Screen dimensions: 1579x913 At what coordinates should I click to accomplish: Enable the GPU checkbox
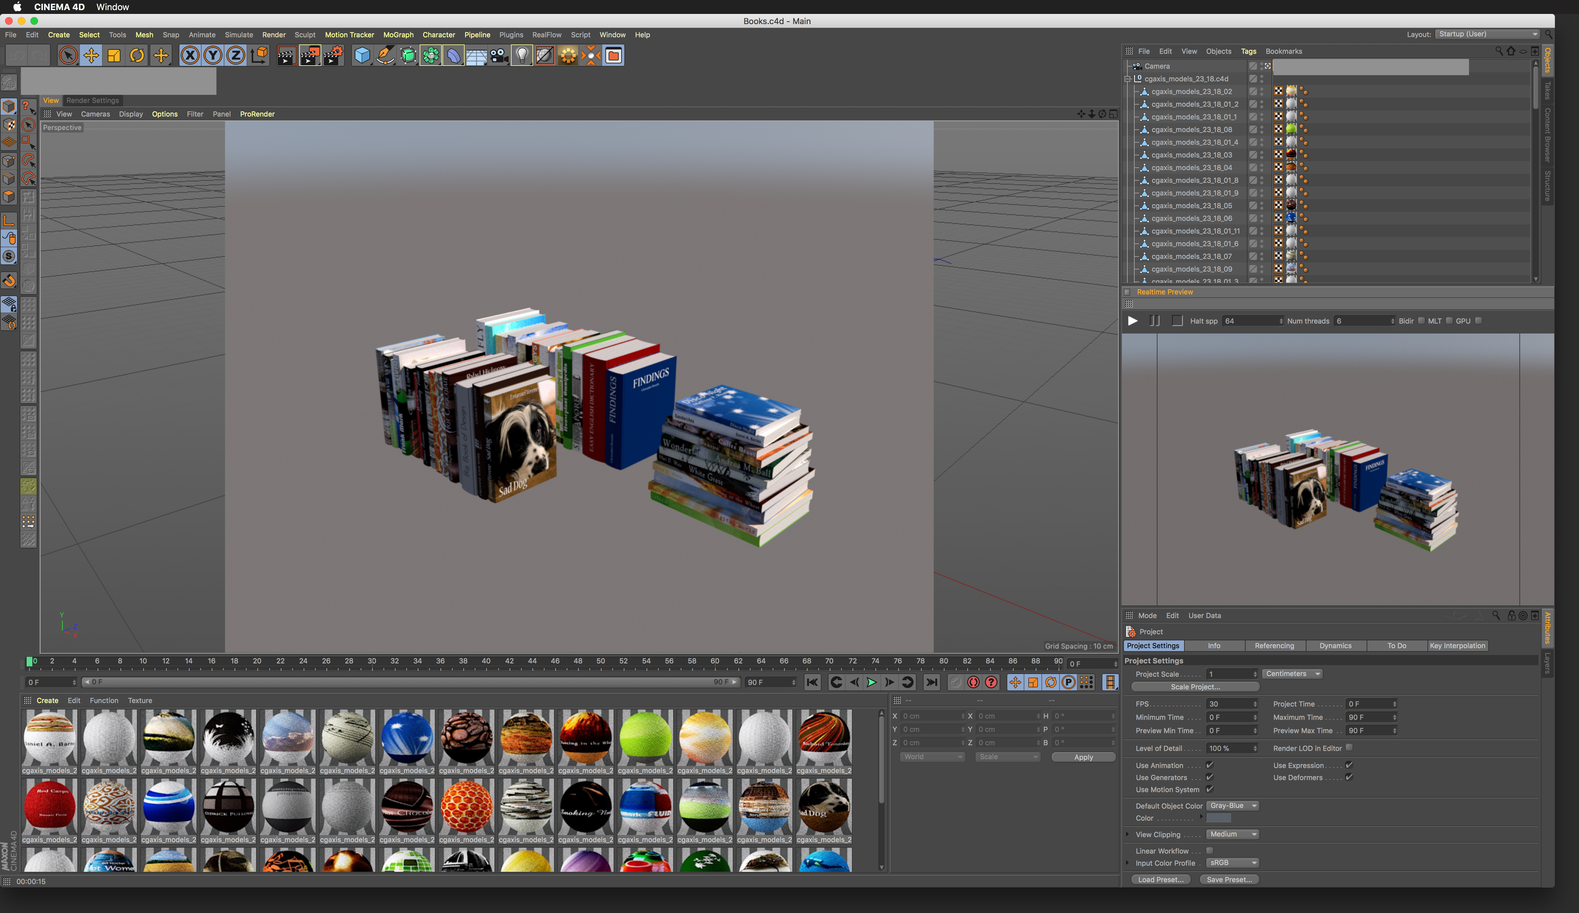[1478, 321]
